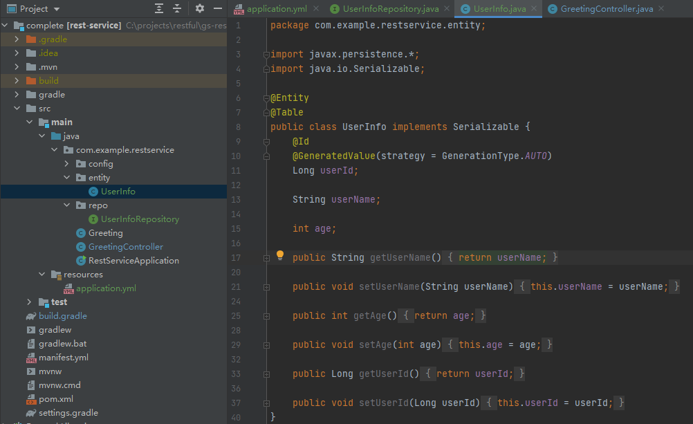Select gradlew.bat file
Screen dimensions: 693x424
(x=62, y=344)
